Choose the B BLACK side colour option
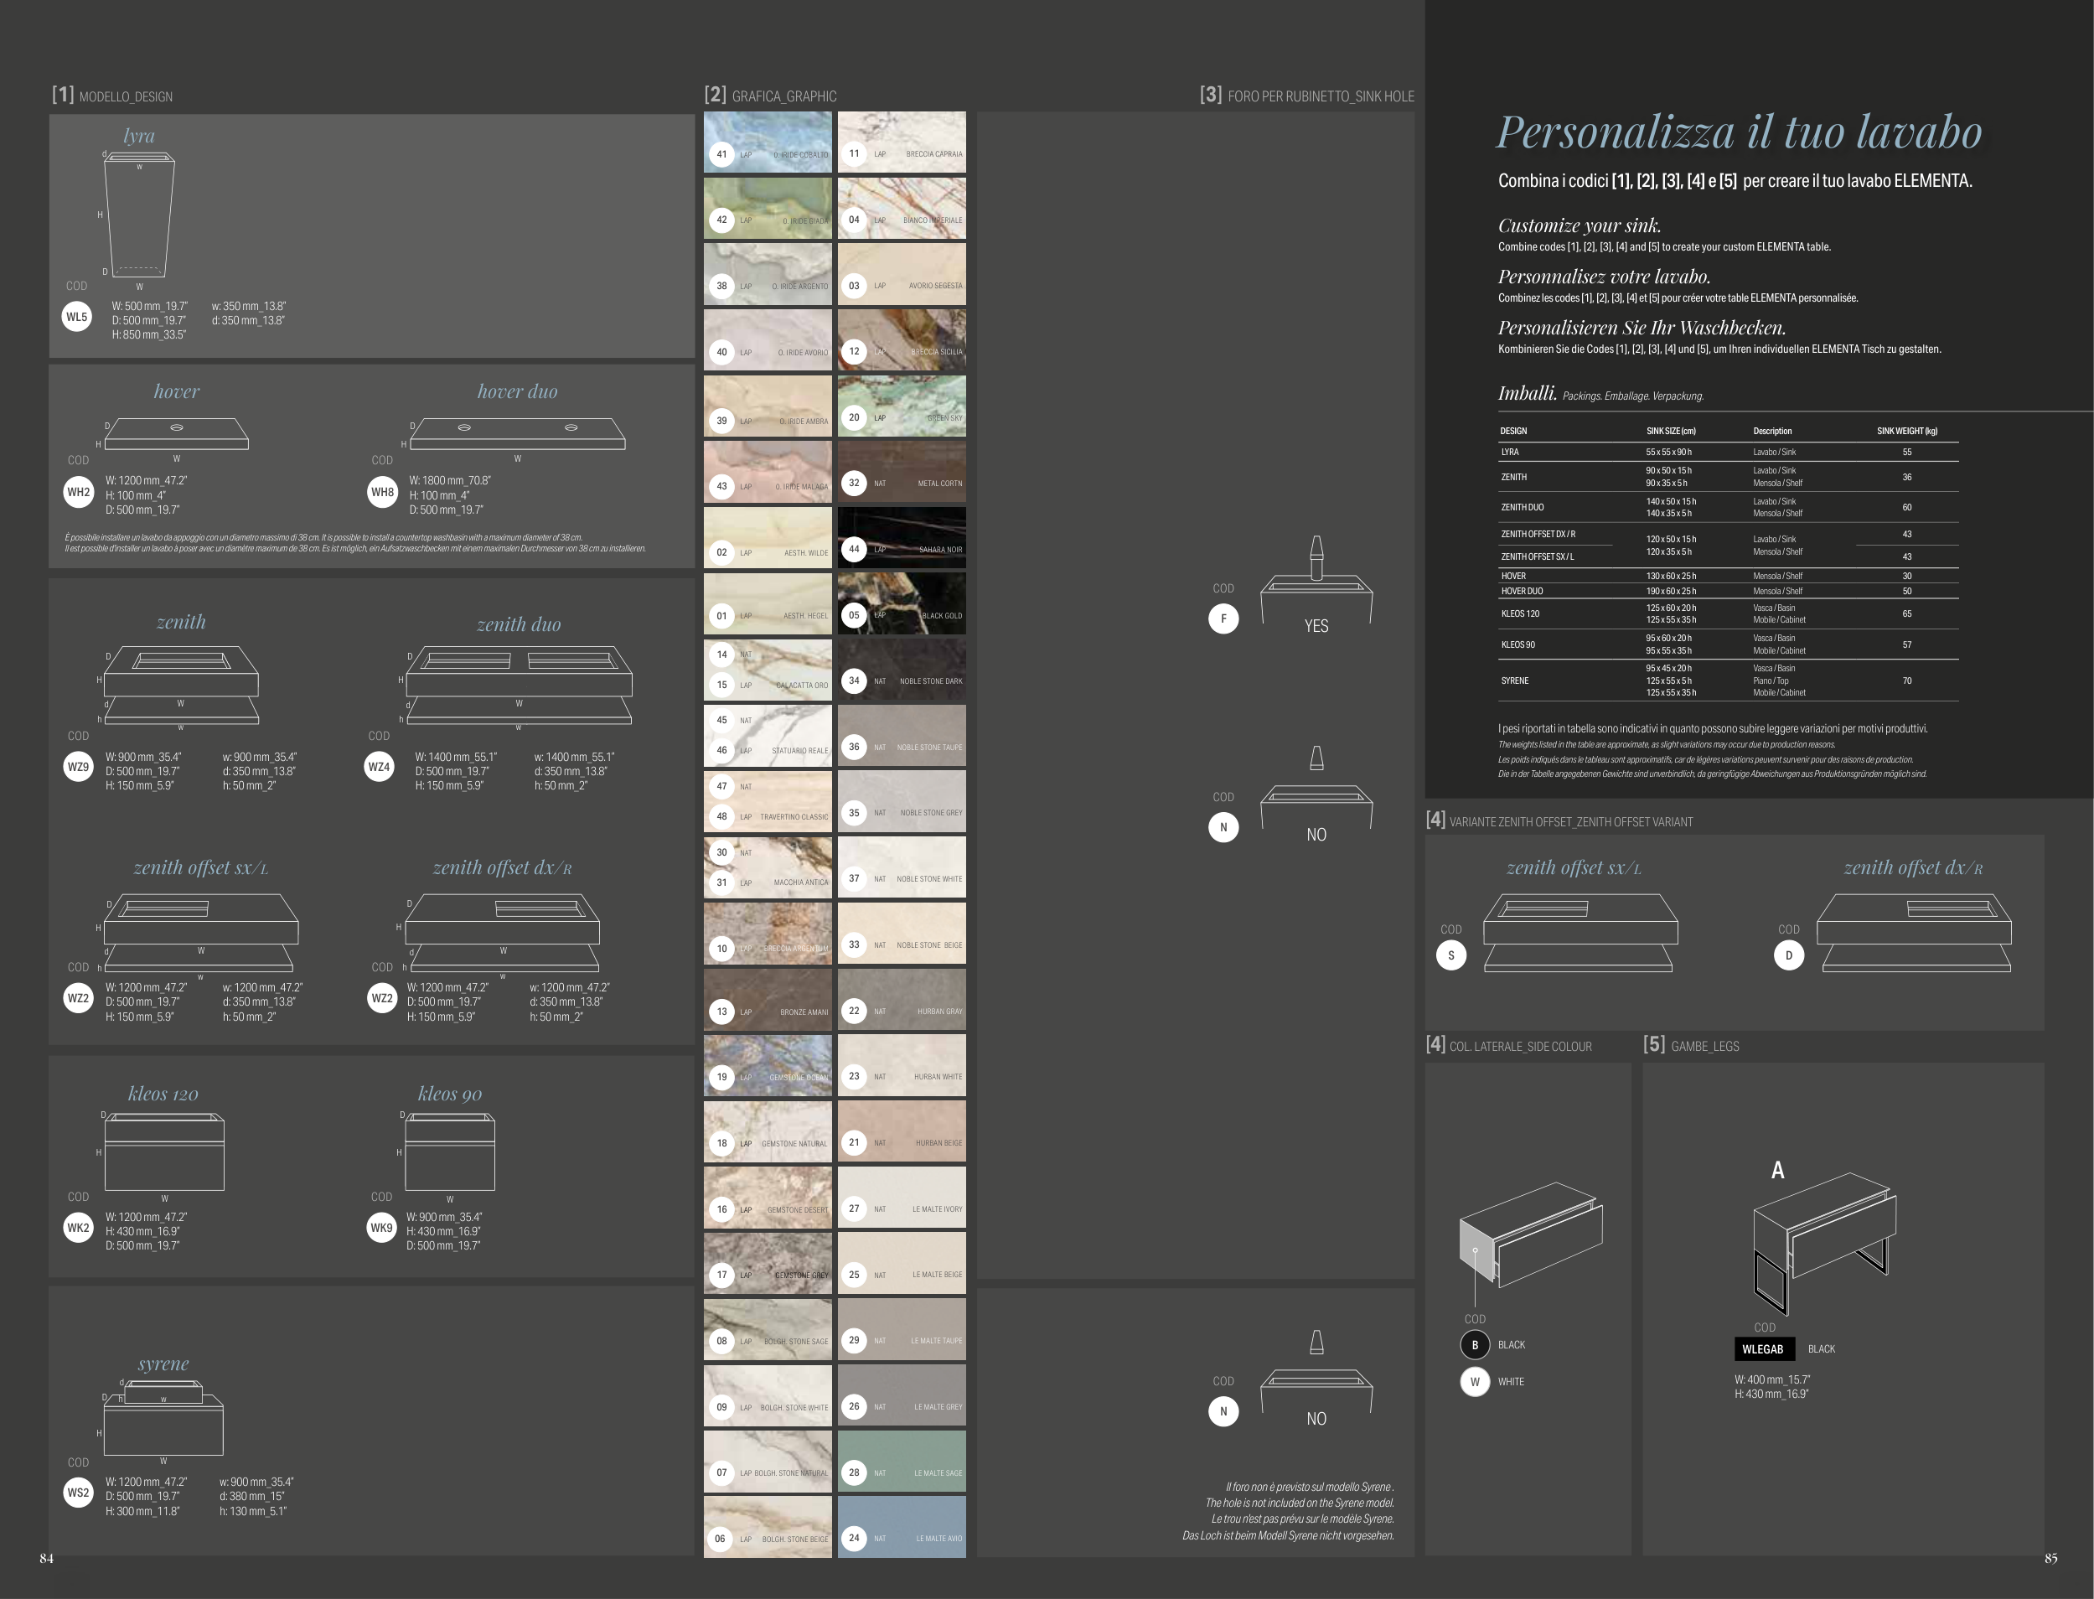Image resolution: width=2094 pixels, height=1599 pixels. pyautogui.click(x=1475, y=1345)
